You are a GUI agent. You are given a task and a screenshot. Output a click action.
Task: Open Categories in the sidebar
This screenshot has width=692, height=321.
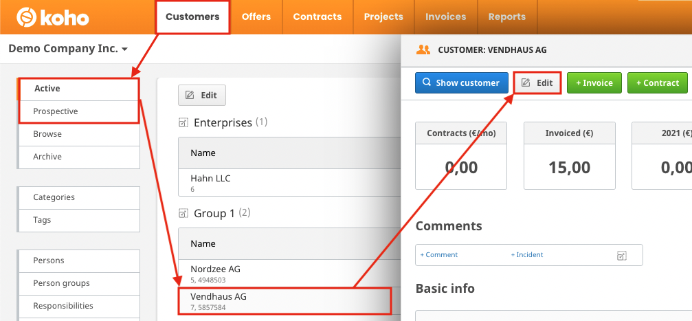pyautogui.click(x=78, y=197)
